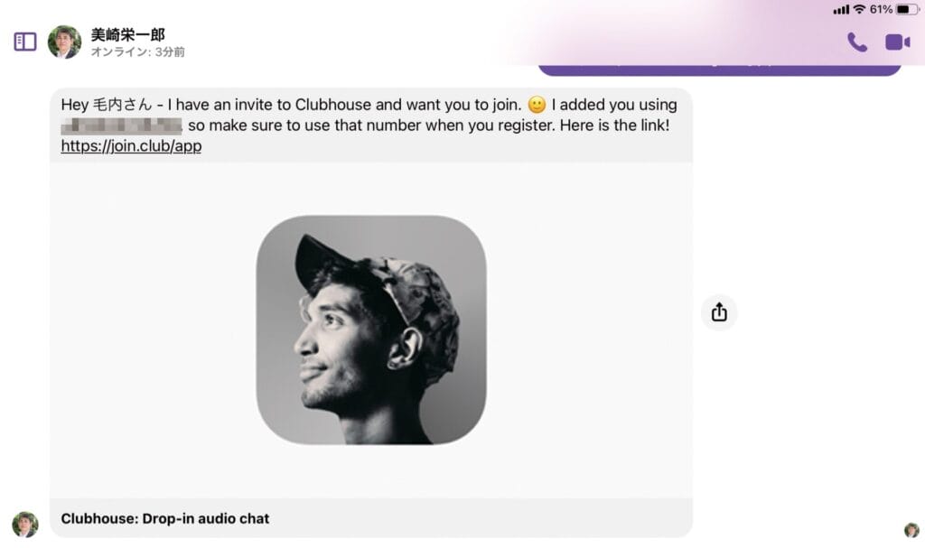Viewport: 925px width, 548px height.
Task: Open the 'Clubhouse: Drop-in audio chat' preview title
Action: pyautogui.click(x=165, y=518)
